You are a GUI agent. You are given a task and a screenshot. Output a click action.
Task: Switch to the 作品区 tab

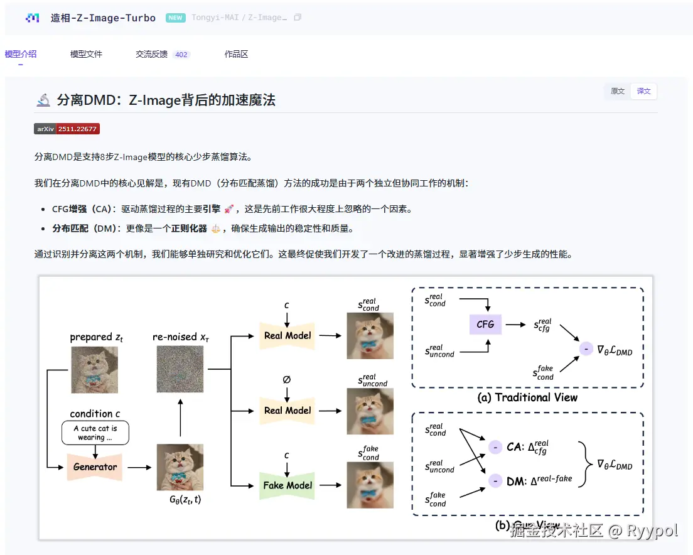pyautogui.click(x=236, y=54)
